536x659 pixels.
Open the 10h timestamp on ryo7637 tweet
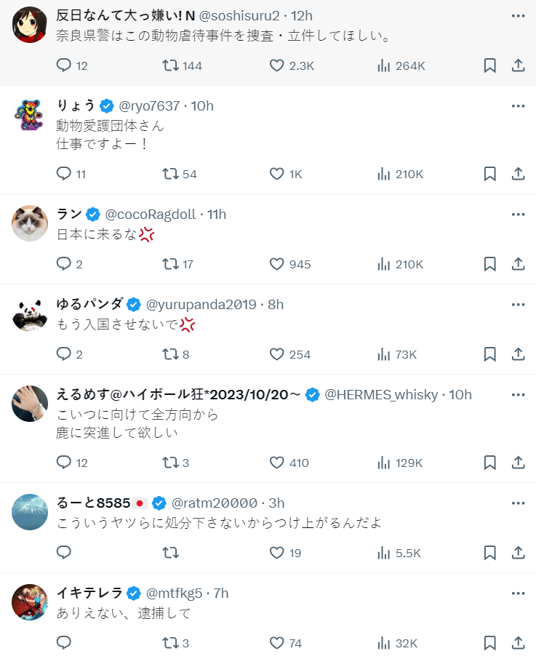(x=202, y=106)
